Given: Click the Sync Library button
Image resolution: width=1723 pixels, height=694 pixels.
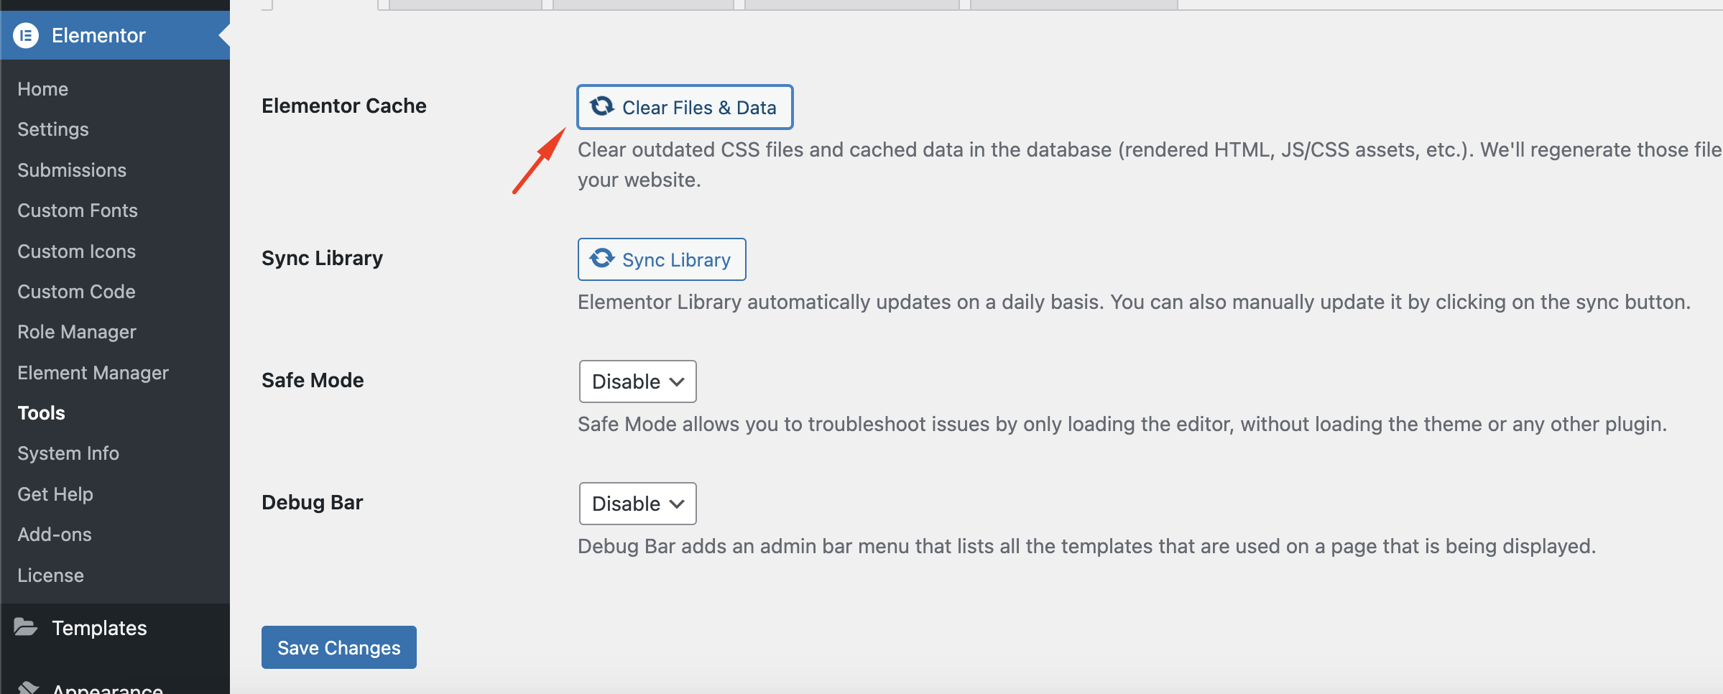Looking at the screenshot, I should (x=662, y=259).
